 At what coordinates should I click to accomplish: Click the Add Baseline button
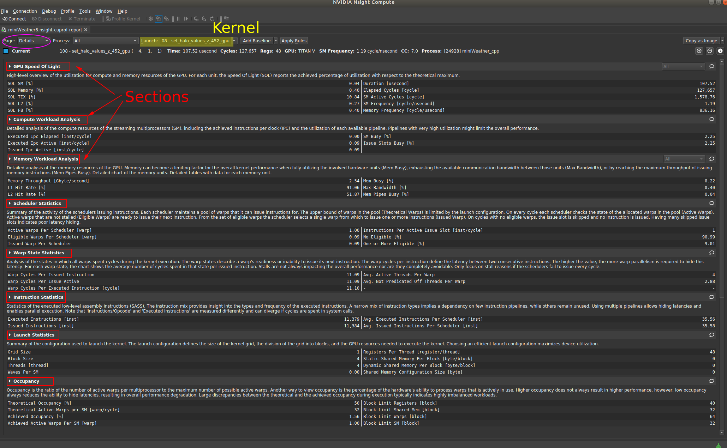coord(256,41)
